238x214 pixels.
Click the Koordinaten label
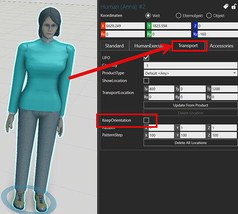tap(112, 15)
